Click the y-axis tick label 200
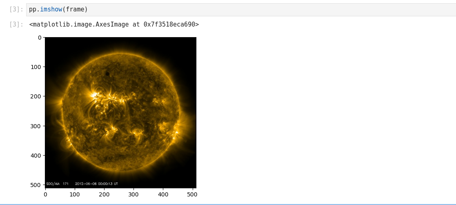 pyautogui.click(x=36, y=96)
